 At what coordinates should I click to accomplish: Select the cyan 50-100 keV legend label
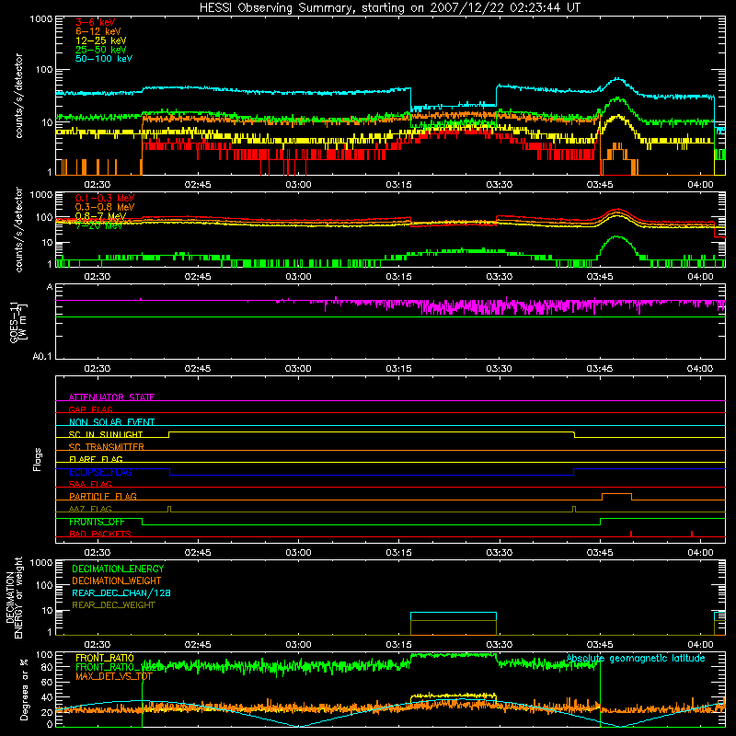pyautogui.click(x=104, y=59)
